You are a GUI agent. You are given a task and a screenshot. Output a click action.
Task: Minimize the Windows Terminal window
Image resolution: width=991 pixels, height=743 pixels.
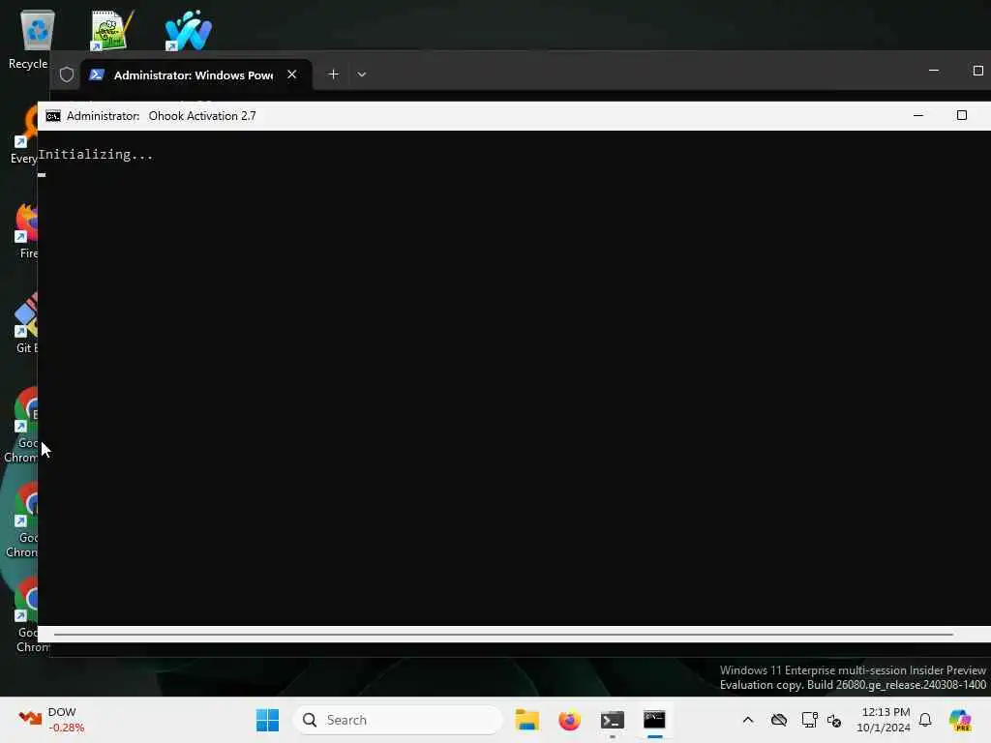point(934,71)
